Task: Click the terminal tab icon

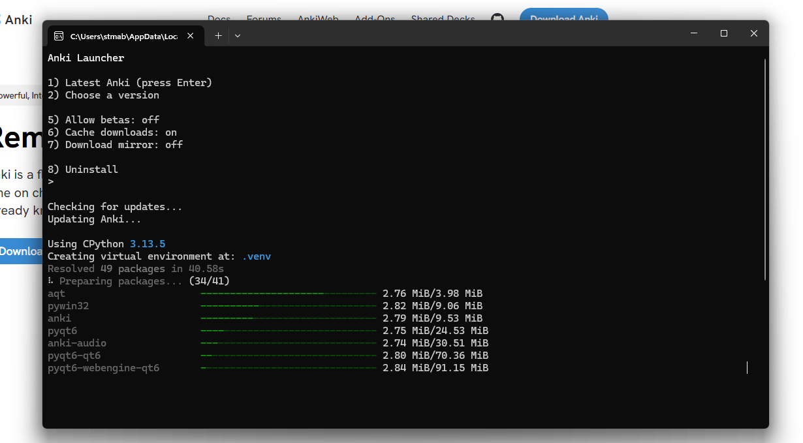Action: point(59,36)
